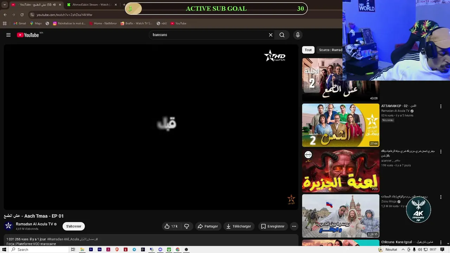Clear the search box with the X

coord(271,35)
